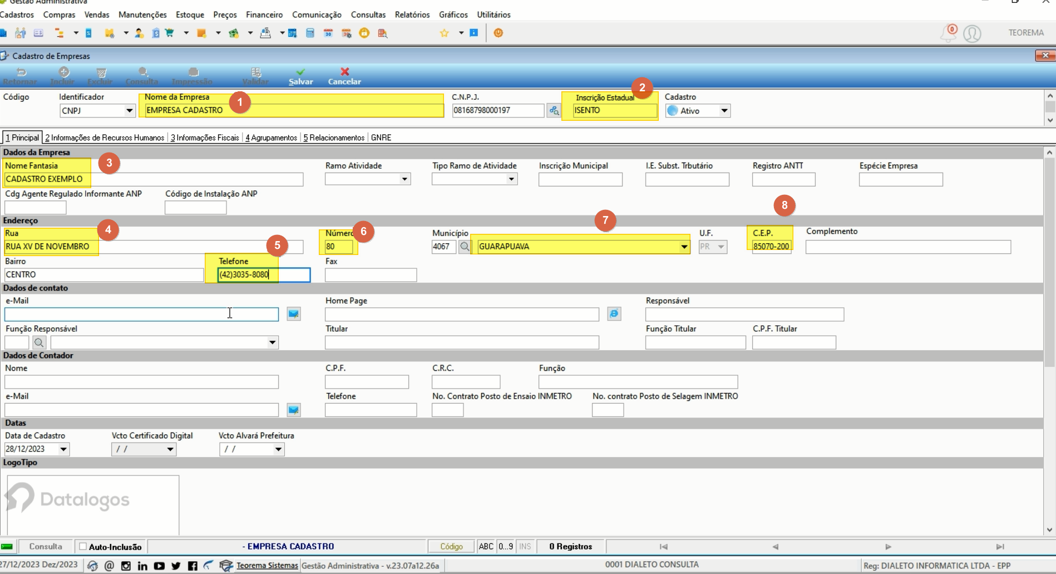Click the contact e-Mail input field
1056x574 pixels.
141,314
